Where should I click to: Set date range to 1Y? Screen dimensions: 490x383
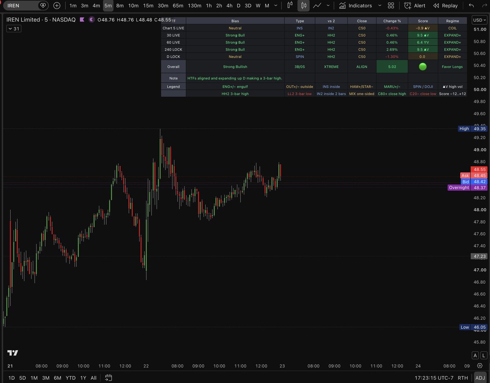click(x=83, y=378)
